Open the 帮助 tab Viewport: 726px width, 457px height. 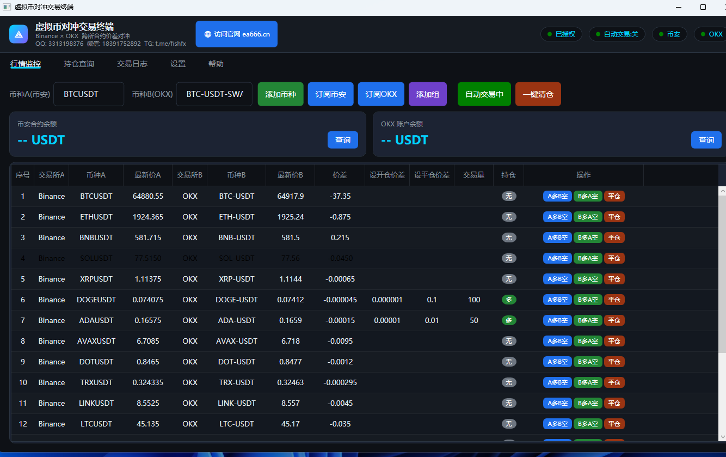216,64
